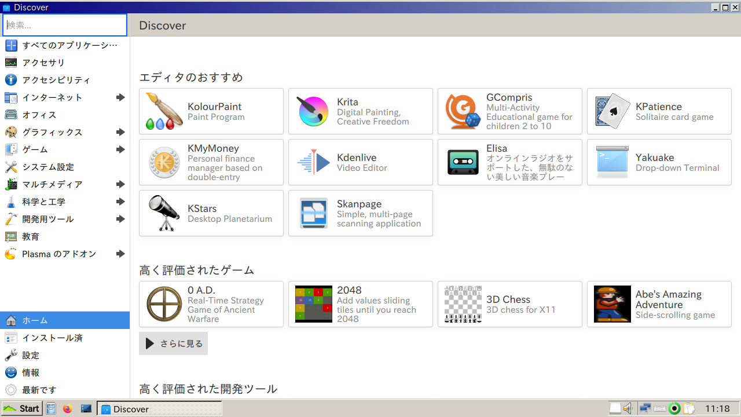Viewport: 741px width, 417px height.
Task: Click the network tray icon
Action: point(645,408)
